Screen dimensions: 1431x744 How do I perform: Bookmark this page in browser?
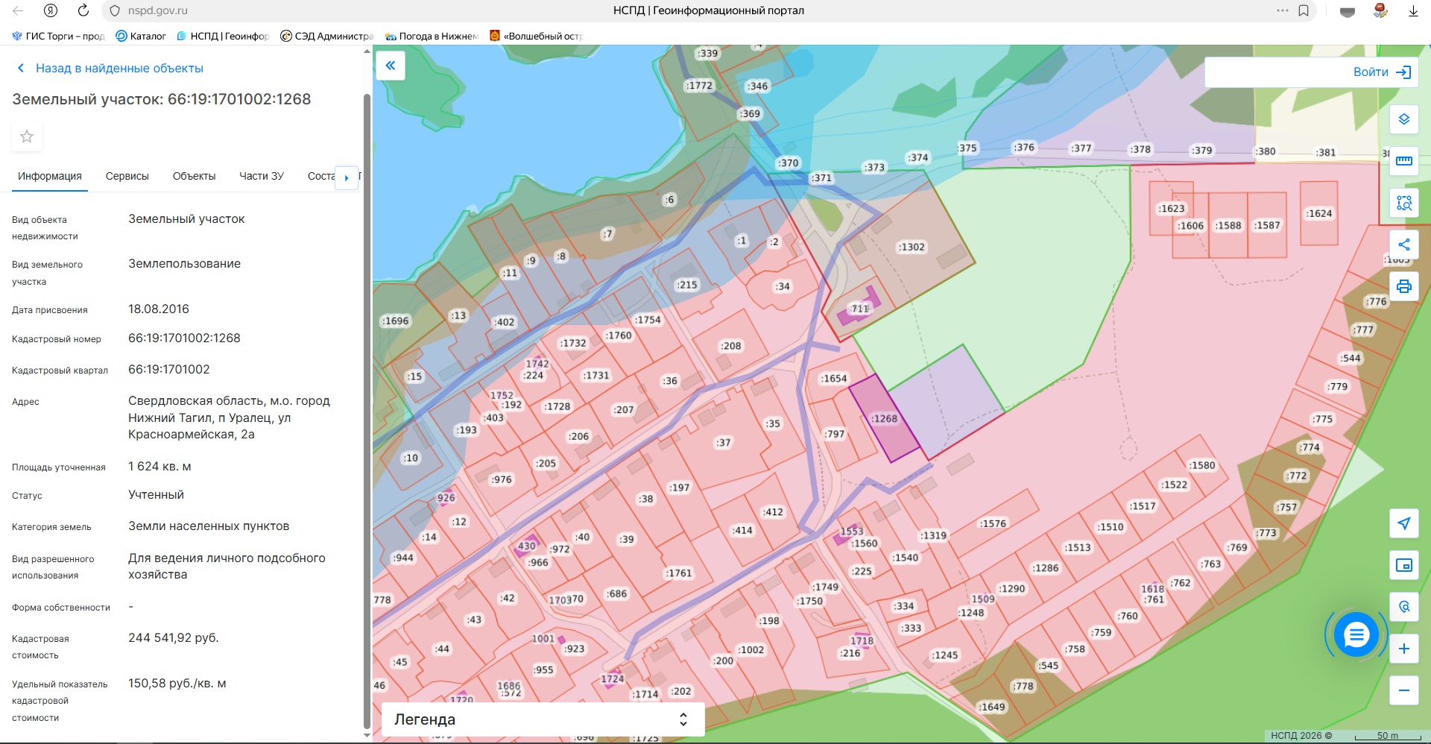(x=1304, y=10)
